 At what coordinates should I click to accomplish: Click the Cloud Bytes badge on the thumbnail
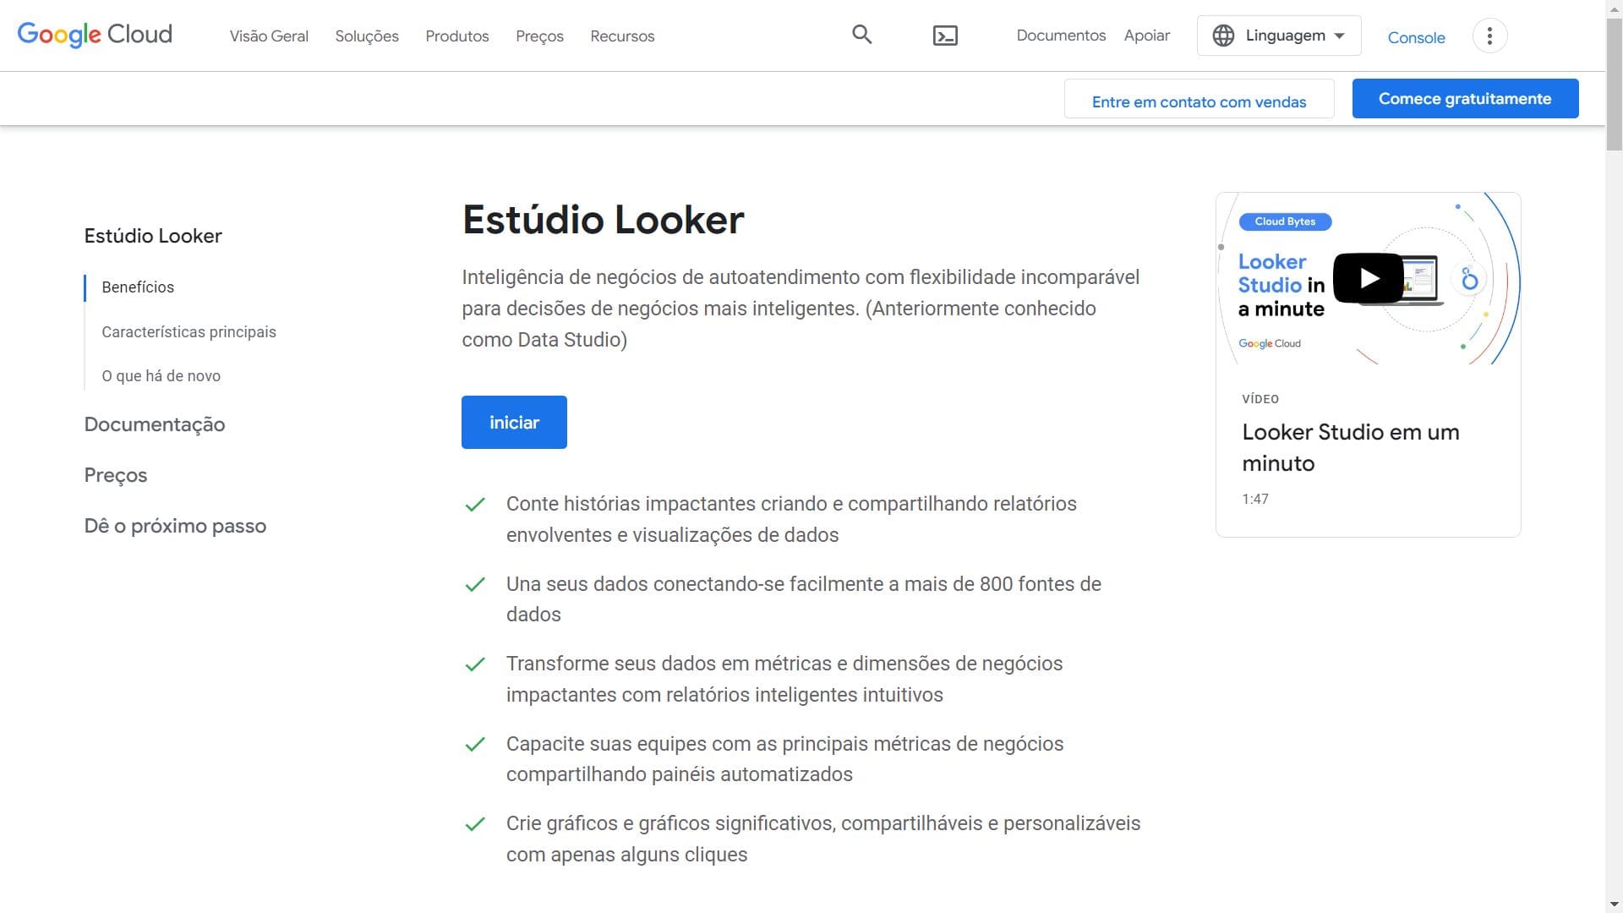pyautogui.click(x=1285, y=221)
